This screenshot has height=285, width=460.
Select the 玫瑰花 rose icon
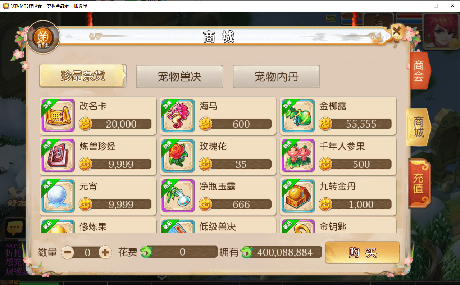coord(178,156)
